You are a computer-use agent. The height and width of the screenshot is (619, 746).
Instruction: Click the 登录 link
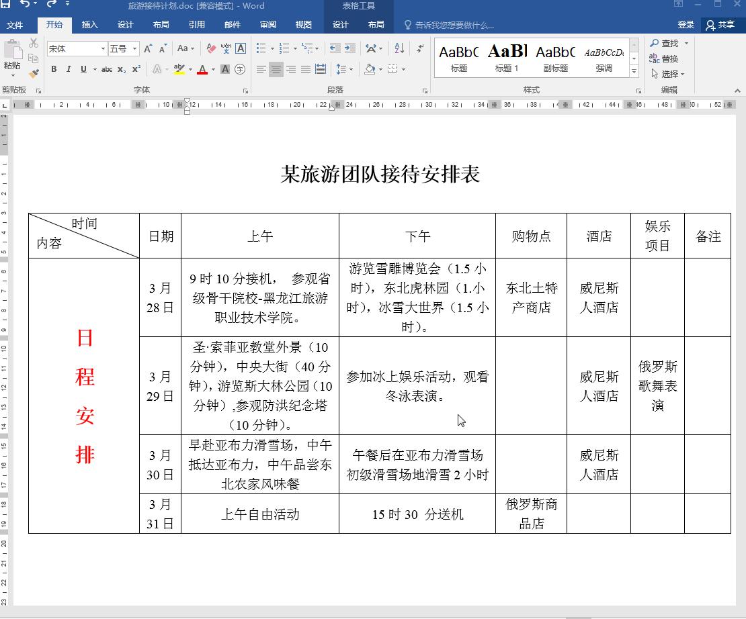[686, 24]
